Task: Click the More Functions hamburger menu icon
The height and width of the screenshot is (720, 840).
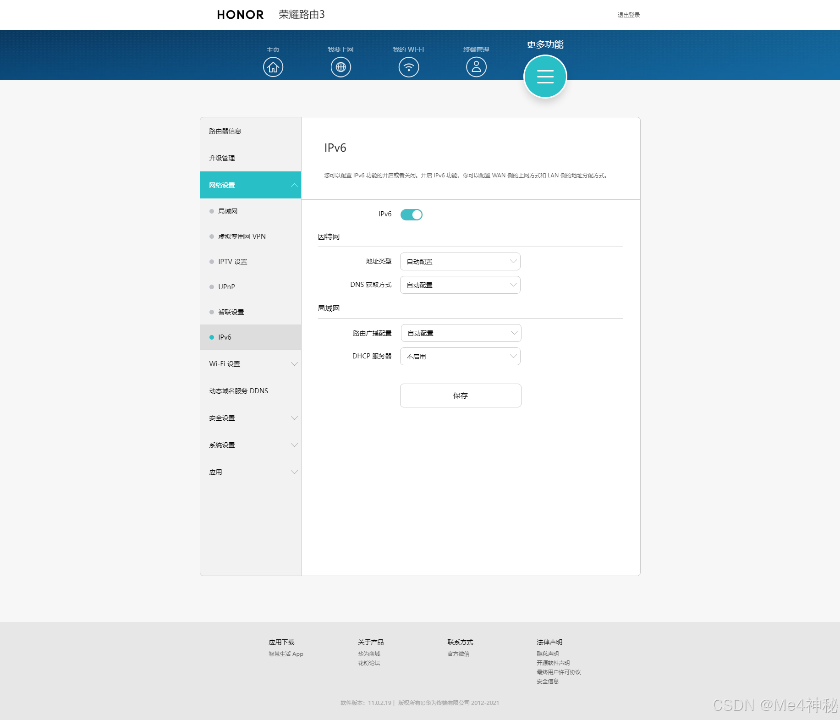Action: [x=545, y=77]
